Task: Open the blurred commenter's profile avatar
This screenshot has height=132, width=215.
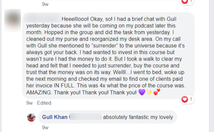Action: click(x=13, y=21)
